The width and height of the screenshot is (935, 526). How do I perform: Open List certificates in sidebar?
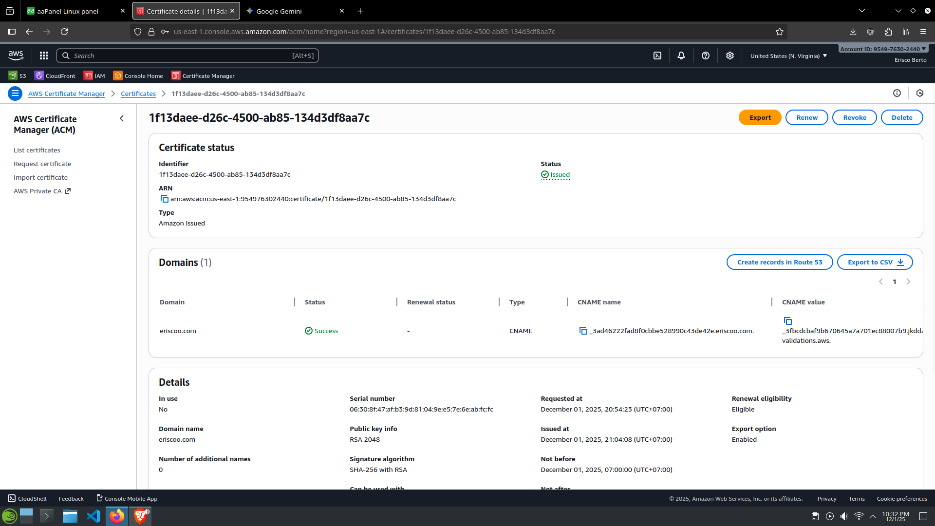click(37, 150)
